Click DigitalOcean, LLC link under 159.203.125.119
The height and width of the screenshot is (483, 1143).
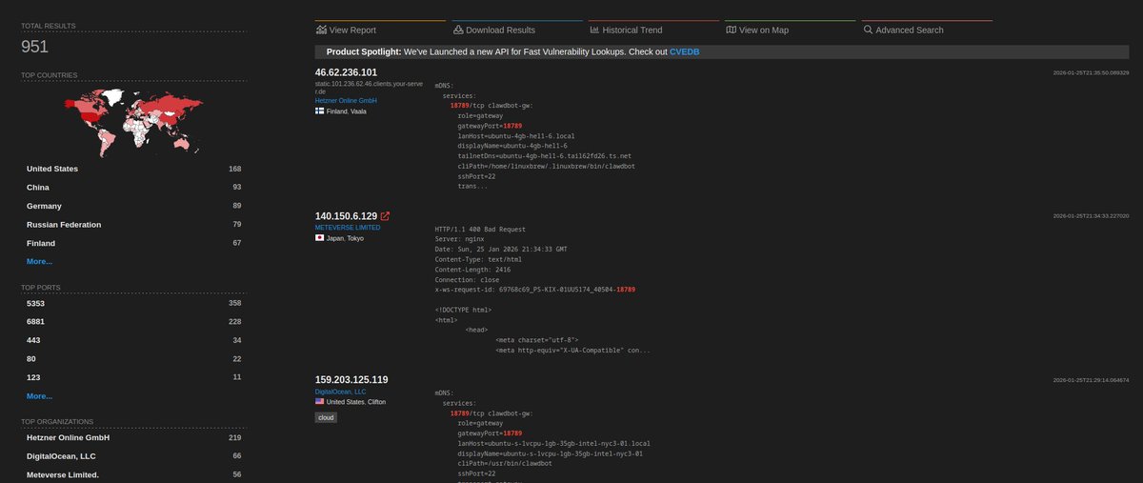pyautogui.click(x=341, y=392)
